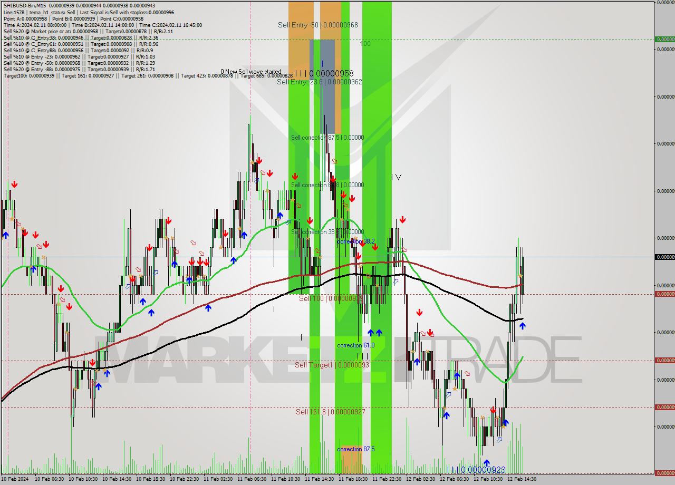The width and height of the screenshot is (675, 485).
Task: Click the 'I V' wave label
Action: tap(396, 177)
